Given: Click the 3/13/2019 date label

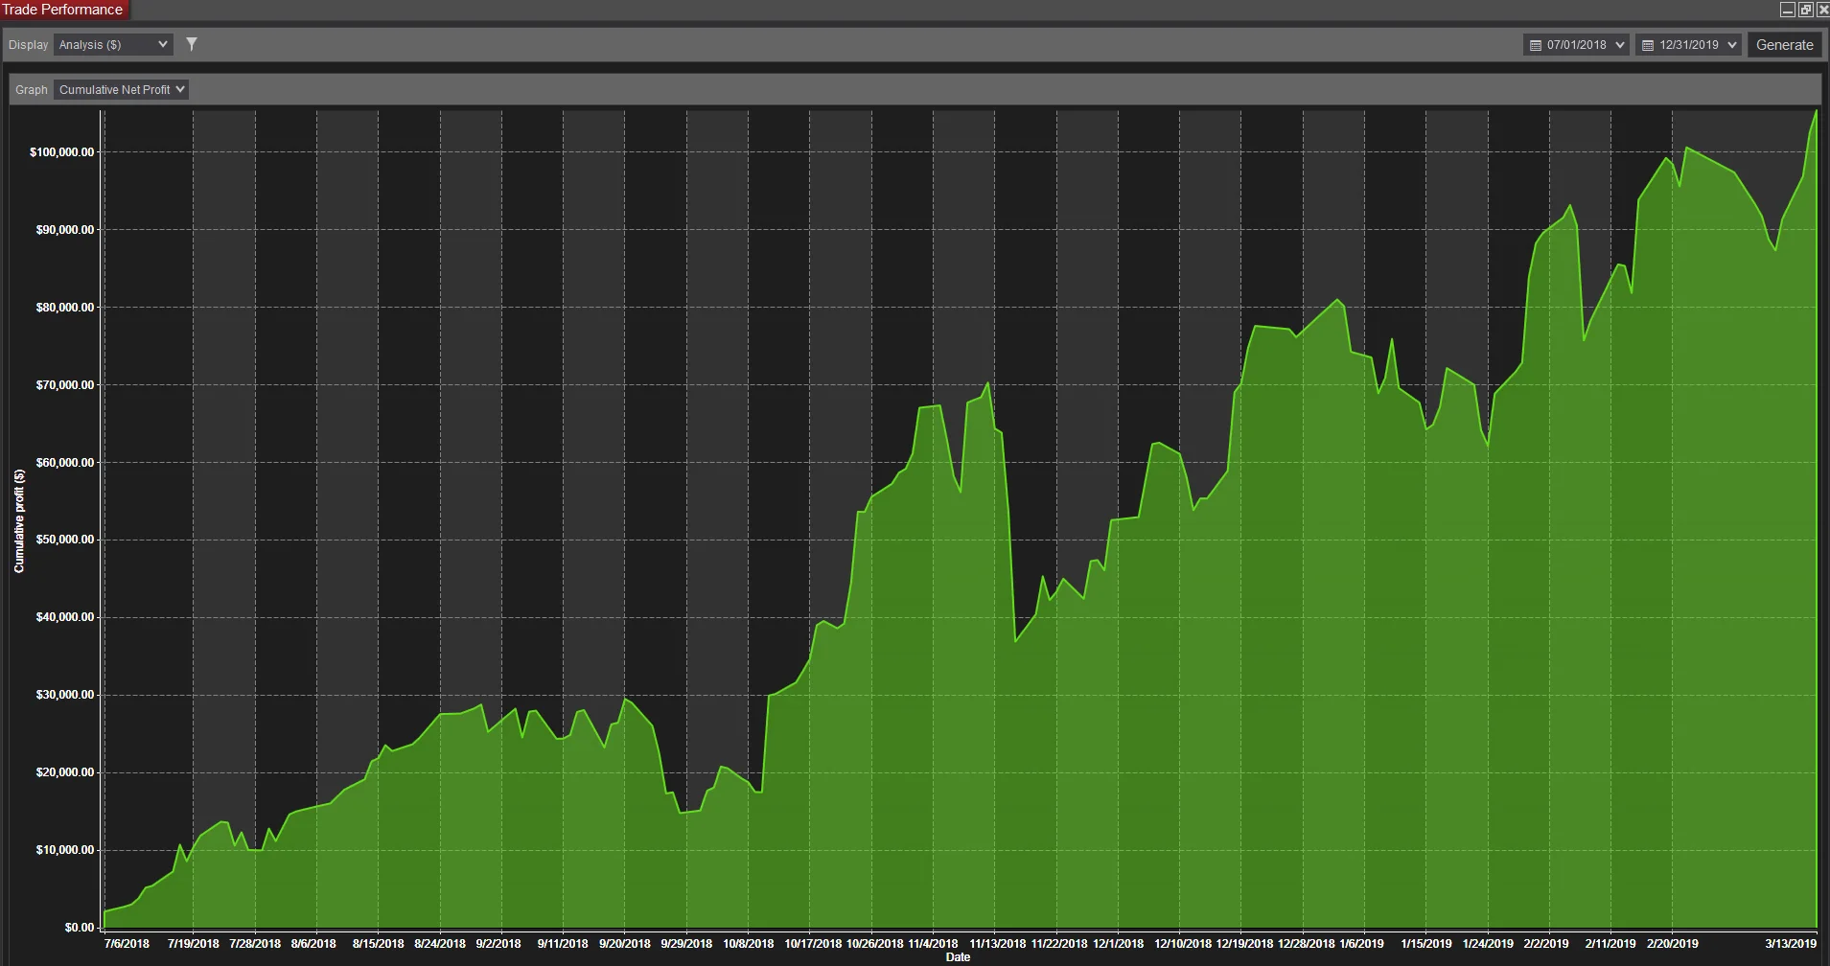Looking at the screenshot, I should (1791, 944).
